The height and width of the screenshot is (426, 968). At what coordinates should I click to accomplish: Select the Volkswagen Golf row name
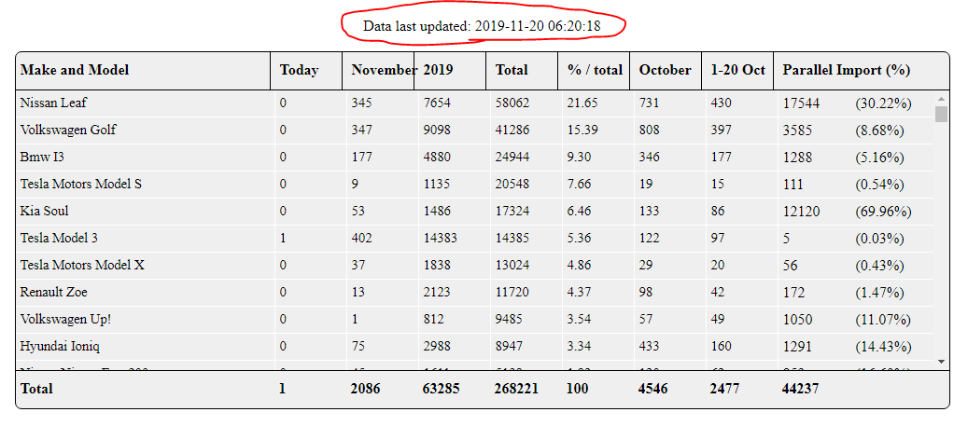click(68, 131)
